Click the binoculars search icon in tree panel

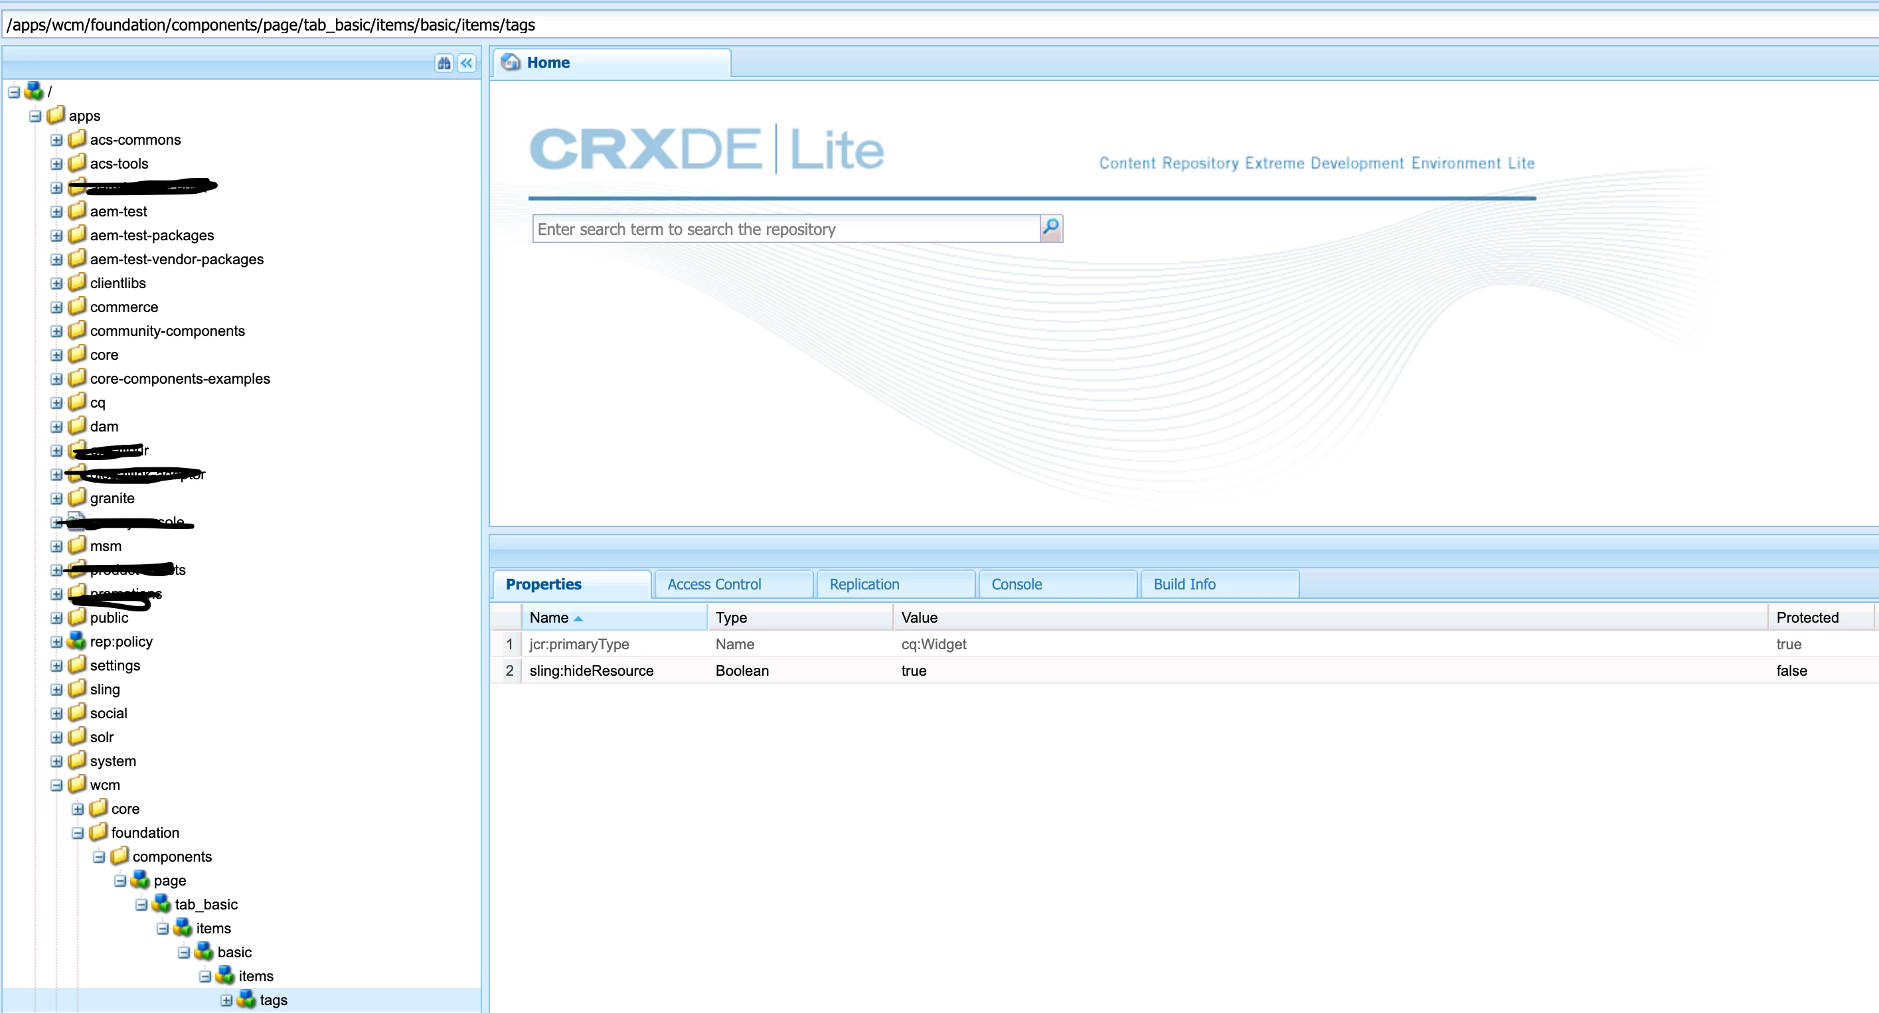pos(444,64)
